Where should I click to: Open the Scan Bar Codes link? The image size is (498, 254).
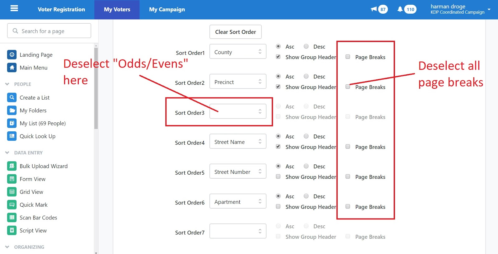tap(38, 218)
